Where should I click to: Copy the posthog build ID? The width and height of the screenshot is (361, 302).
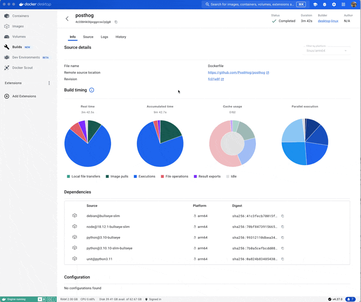coord(116,22)
